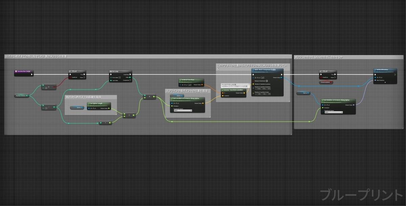Click Distance pin on Get Location node

tap(172, 106)
